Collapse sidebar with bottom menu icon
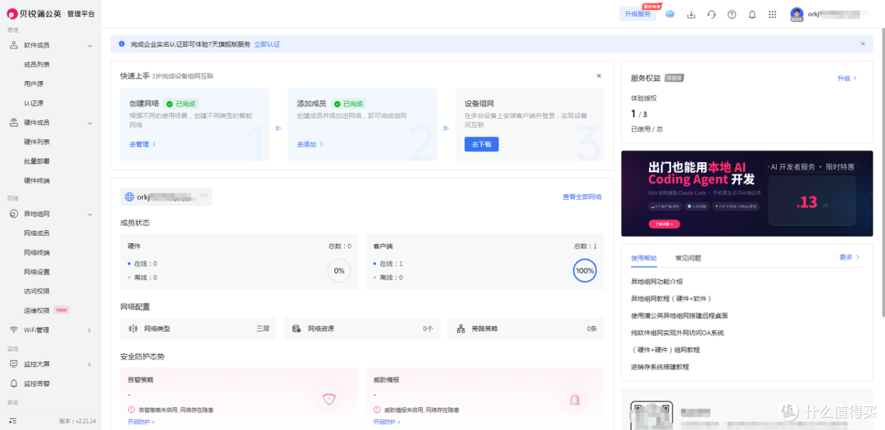885x430 pixels. [x=13, y=421]
